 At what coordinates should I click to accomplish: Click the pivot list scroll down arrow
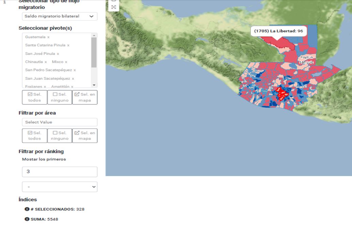[x=94, y=85]
